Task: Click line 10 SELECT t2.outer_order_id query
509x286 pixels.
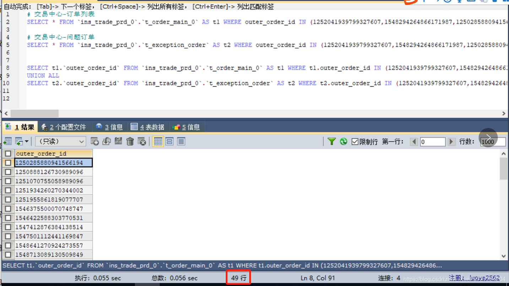Action: 267,83
